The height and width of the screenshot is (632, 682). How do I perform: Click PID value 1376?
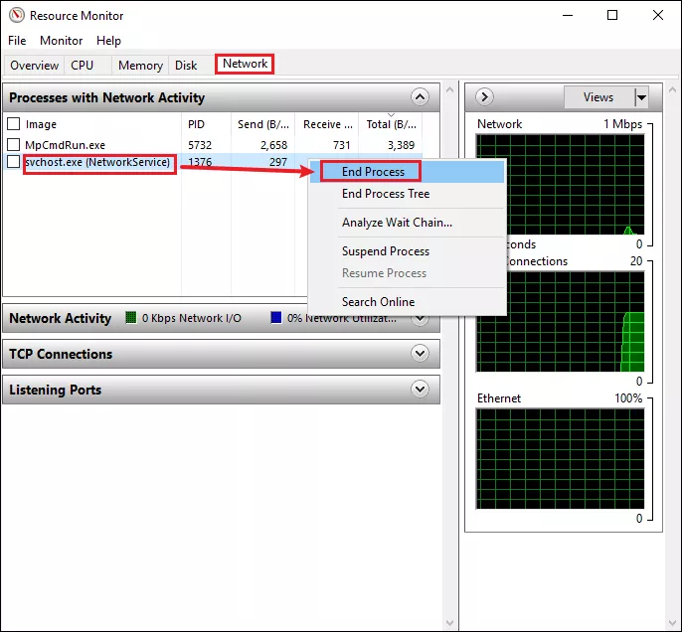[200, 162]
